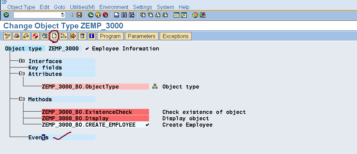
Task: Click the green Back arrow icon
Action: [91, 15]
